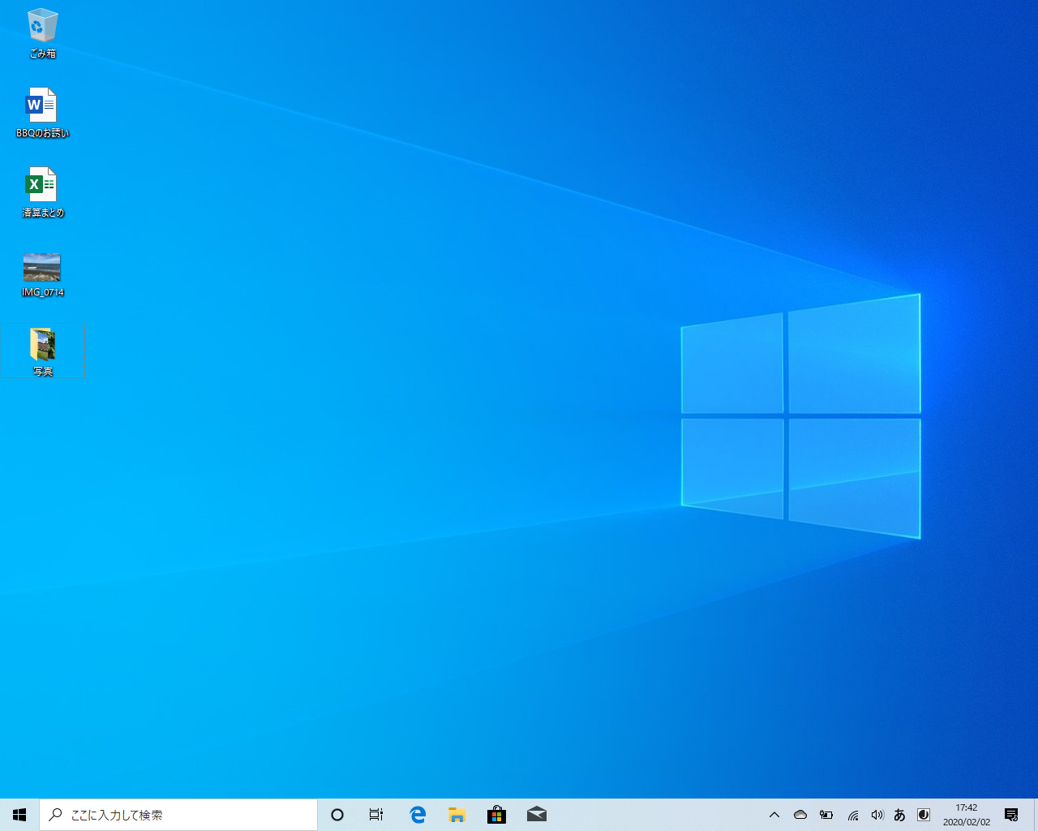Click the Show Desktop sliver at taskbar's end
Viewport: 1038px width, 831px height.
pos(1035,815)
